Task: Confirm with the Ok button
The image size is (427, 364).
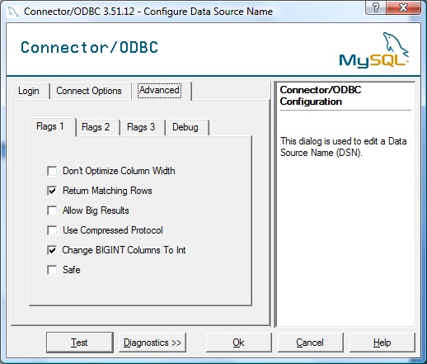Action: (x=238, y=343)
